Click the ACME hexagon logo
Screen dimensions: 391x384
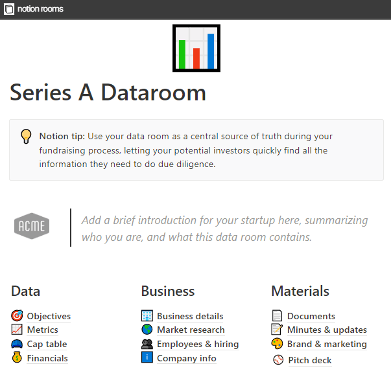(x=32, y=226)
